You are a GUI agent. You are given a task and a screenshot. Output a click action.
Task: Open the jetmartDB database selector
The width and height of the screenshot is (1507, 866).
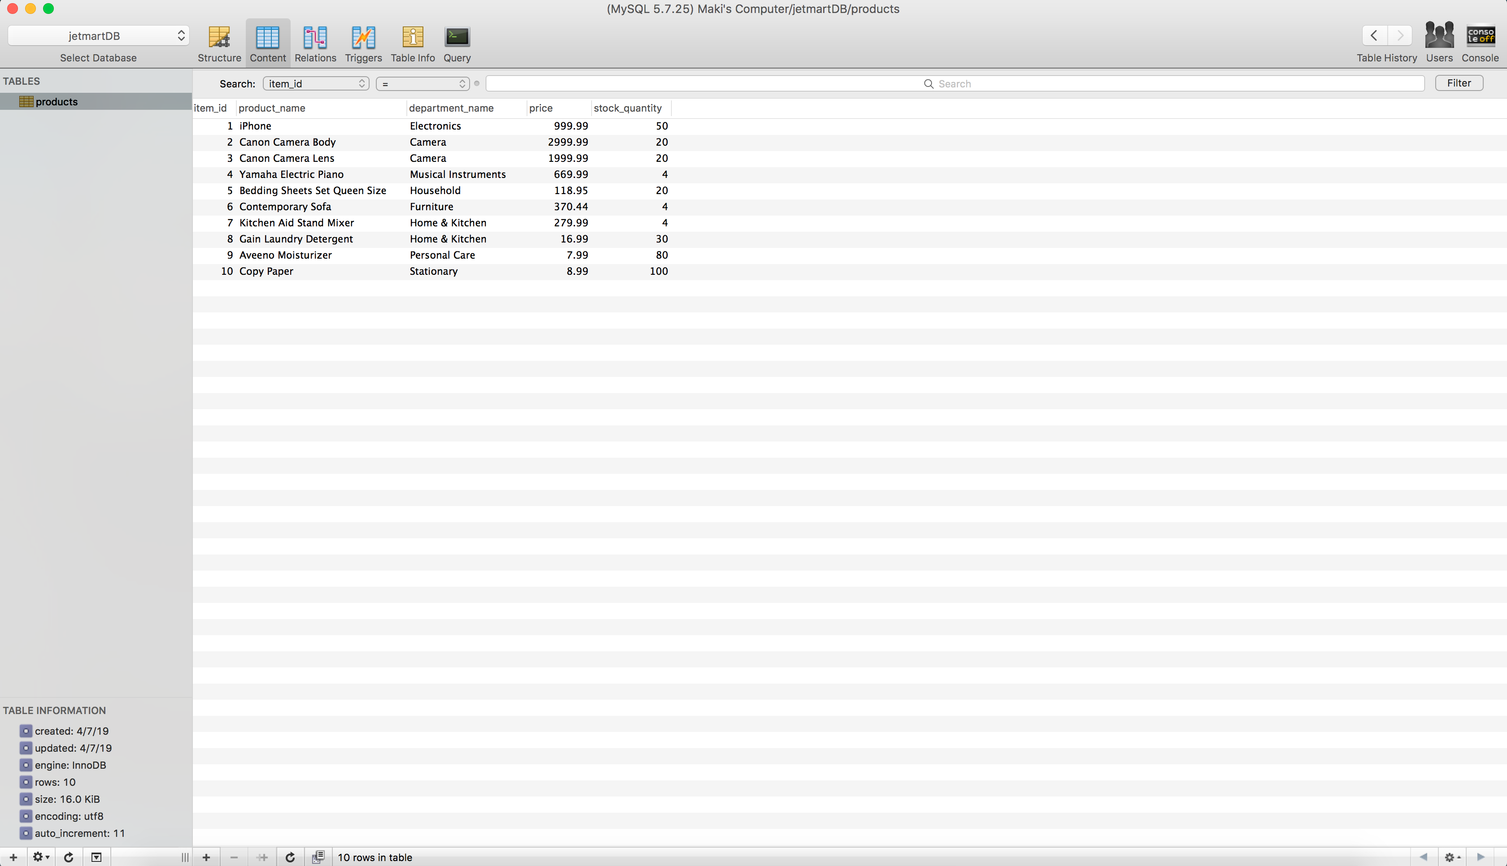pyautogui.click(x=98, y=36)
